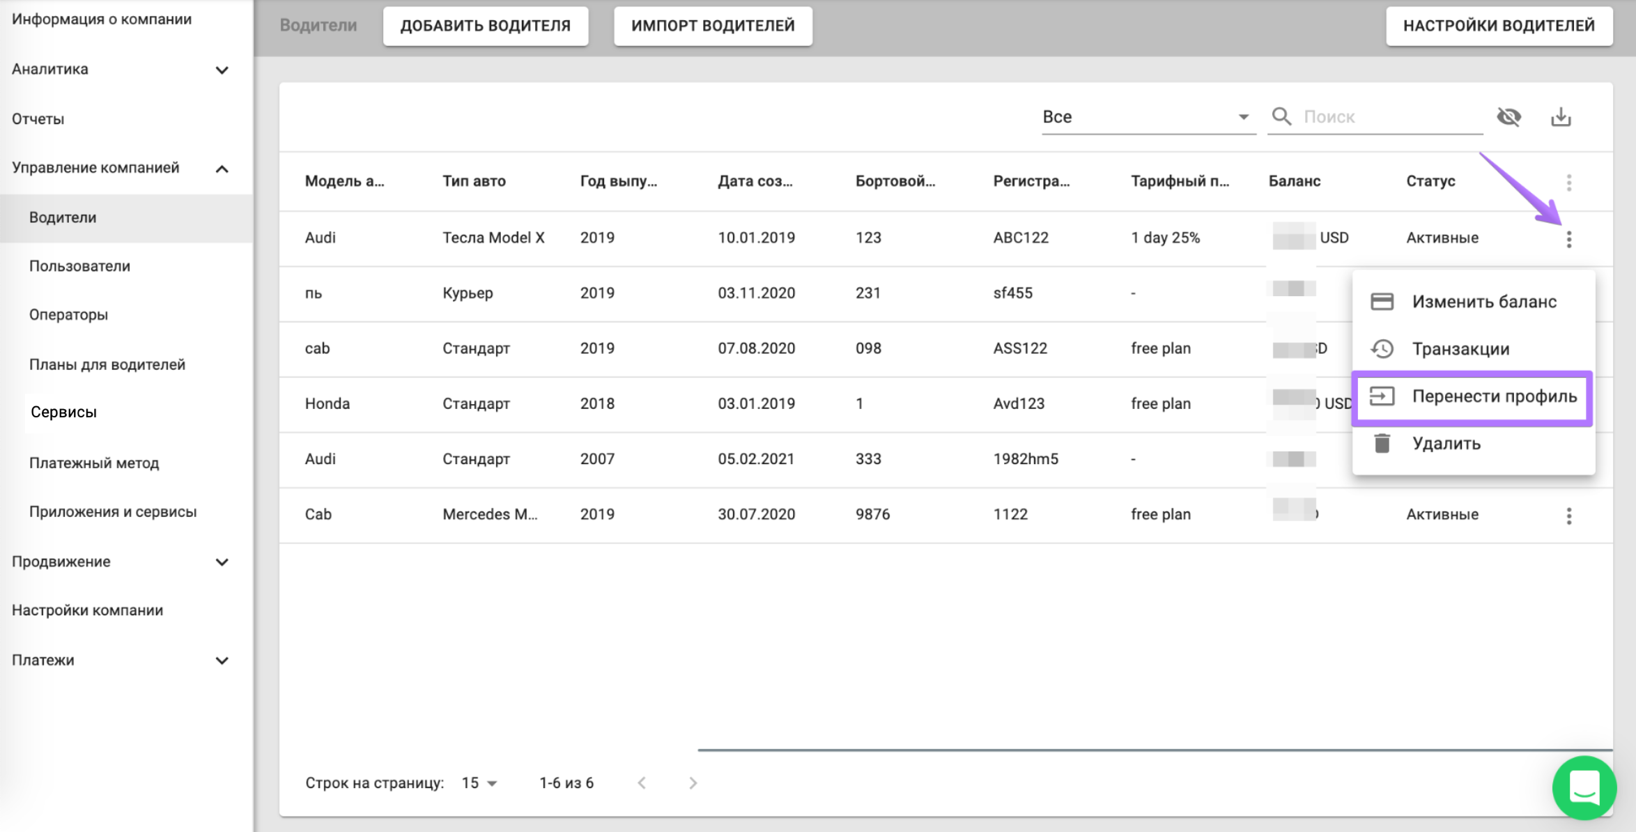Screen dimensions: 1636x832
Task: Click the search magnifier icon
Action: click(1281, 116)
